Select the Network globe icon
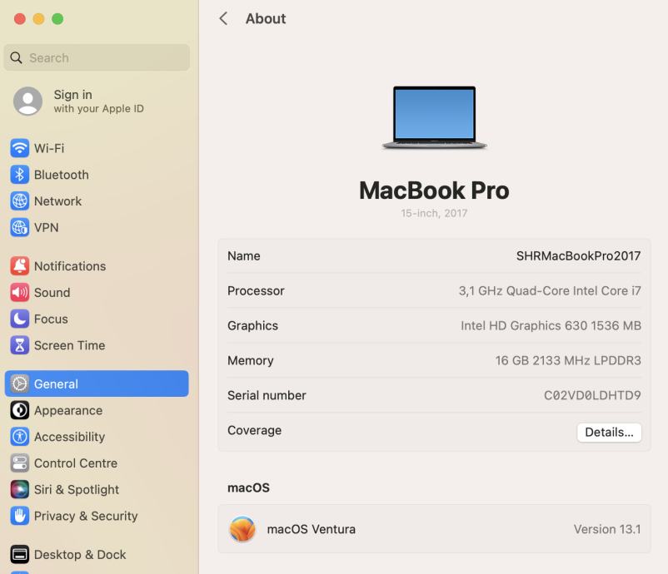Screen dimensions: 668x574 coord(20,200)
